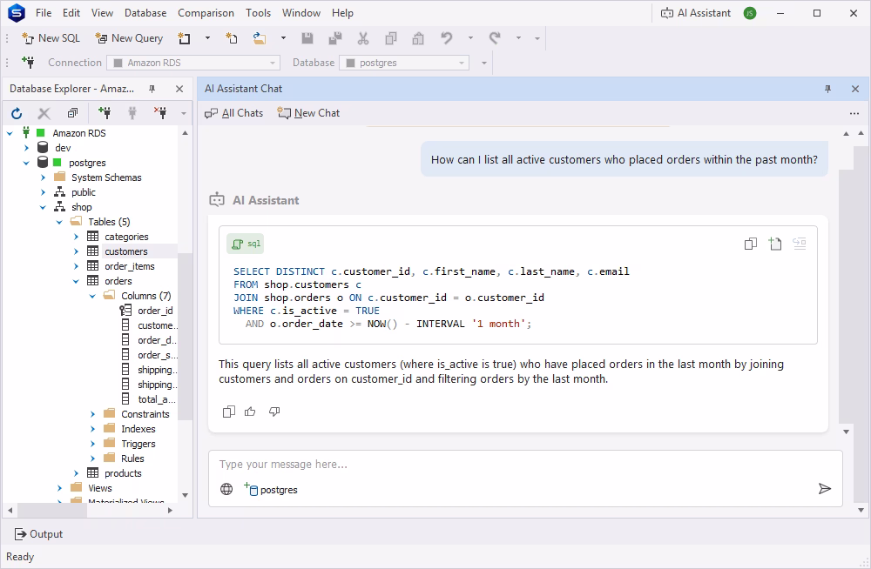The width and height of the screenshot is (871, 569).
Task: Collapse the orders Columns folder
Action: [x=93, y=296]
